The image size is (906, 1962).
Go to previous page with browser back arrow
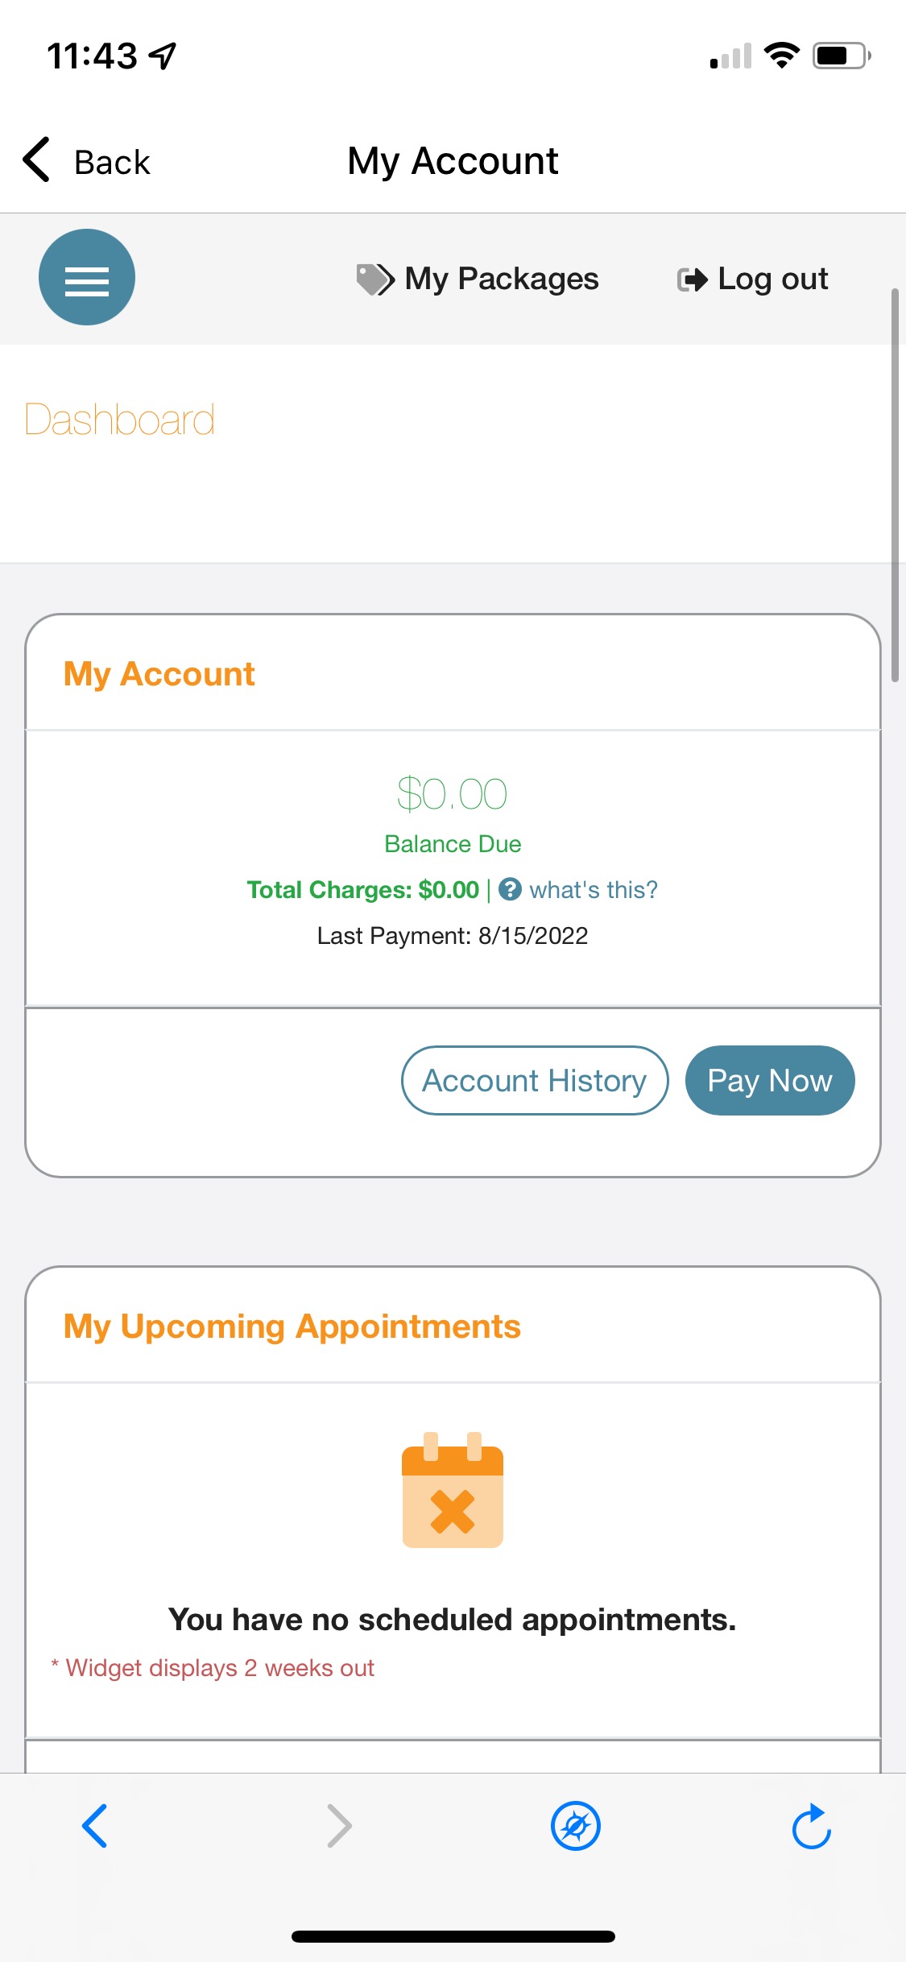[95, 1826]
